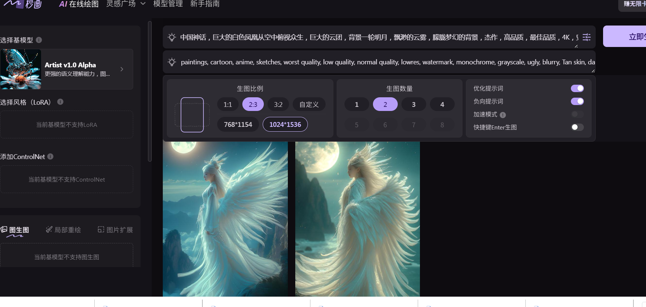Viewport: 646px width, 307px height.
Task: Click the info icon beside 加速模式
Action: point(503,115)
